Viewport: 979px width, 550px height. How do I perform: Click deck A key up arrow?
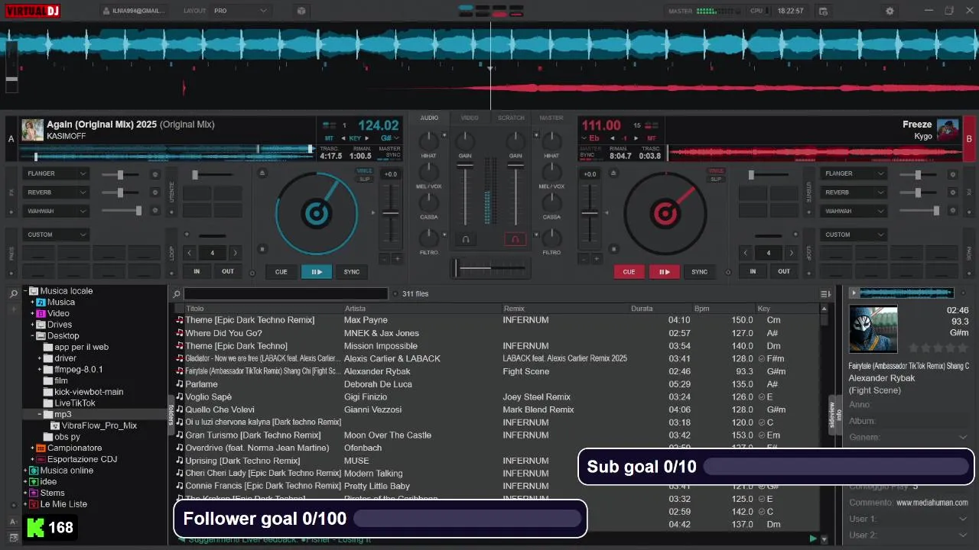(x=366, y=138)
